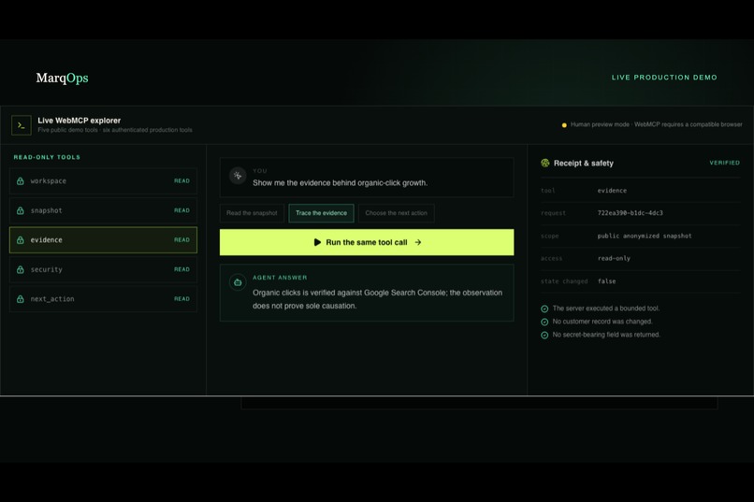Click the prompt about organic-click growth
The height and width of the screenshot is (502, 754).
pyautogui.click(x=340, y=183)
